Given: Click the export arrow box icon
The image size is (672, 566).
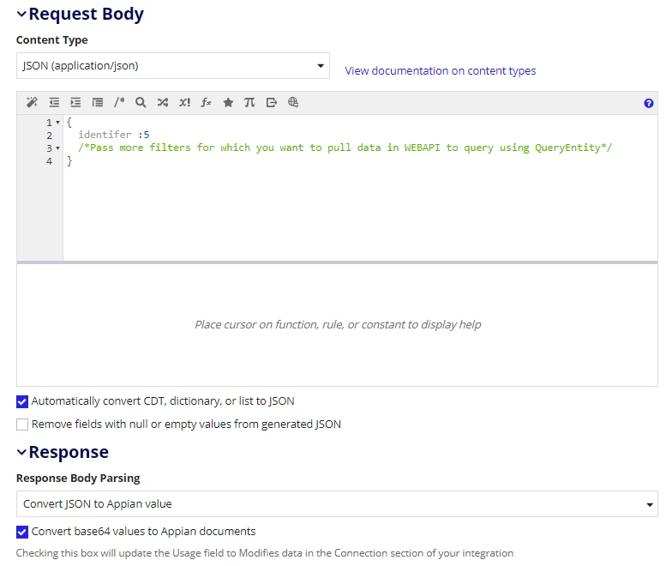Looking at the screenshot, I should (271, 103).
